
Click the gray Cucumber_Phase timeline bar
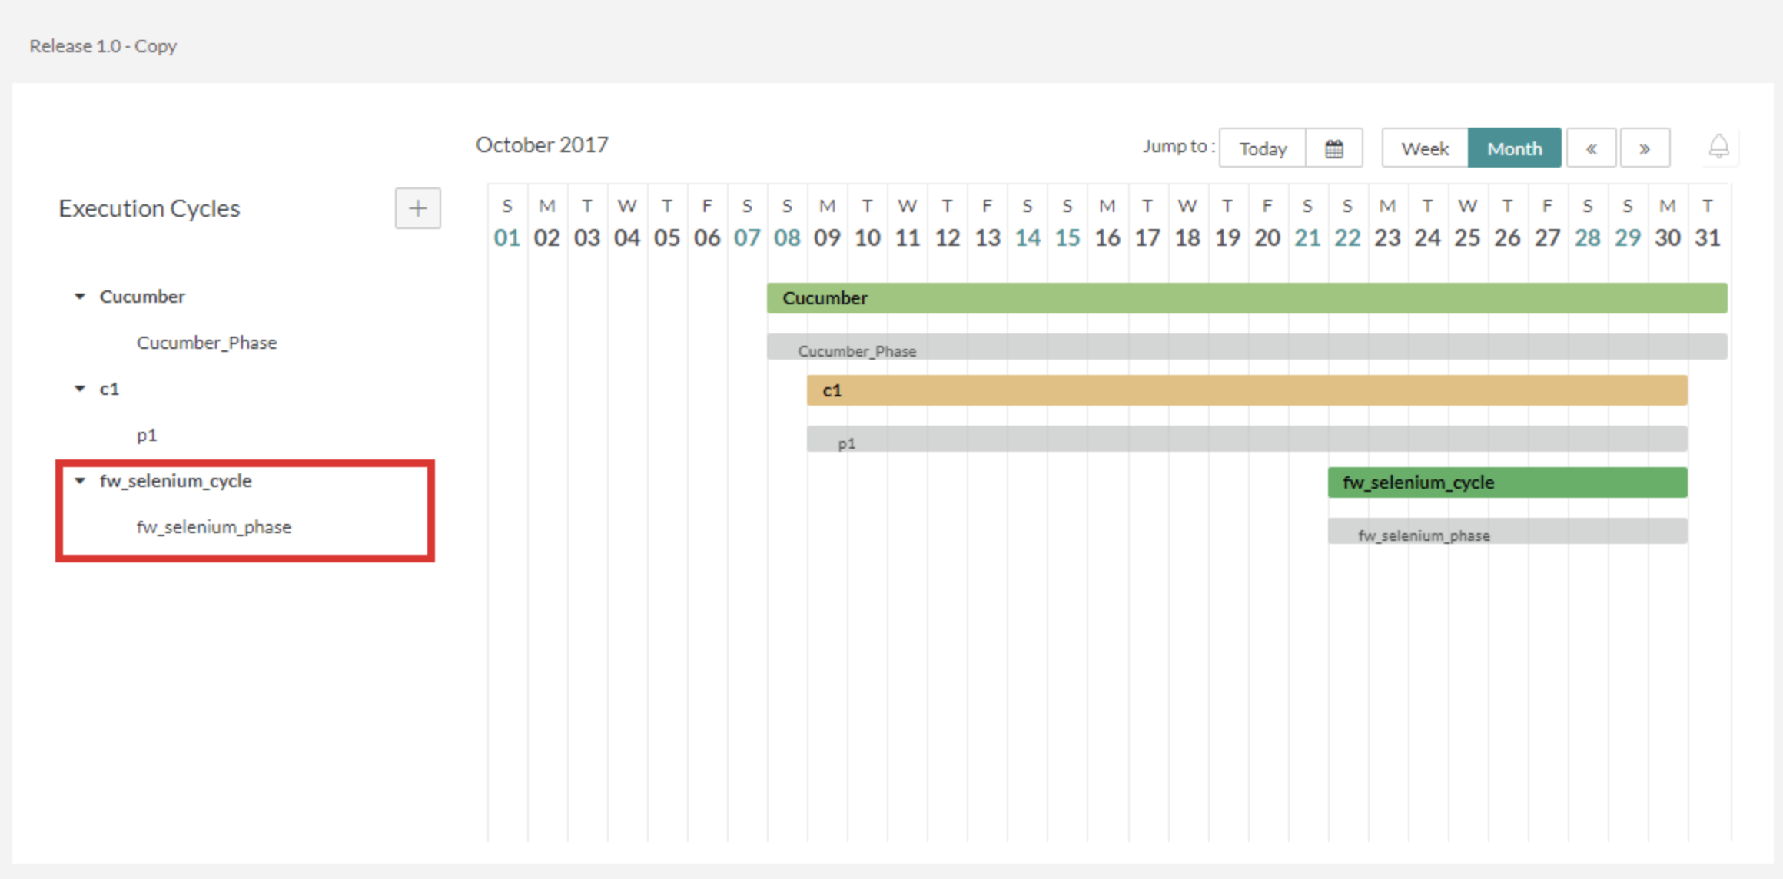pos(1246,347)
